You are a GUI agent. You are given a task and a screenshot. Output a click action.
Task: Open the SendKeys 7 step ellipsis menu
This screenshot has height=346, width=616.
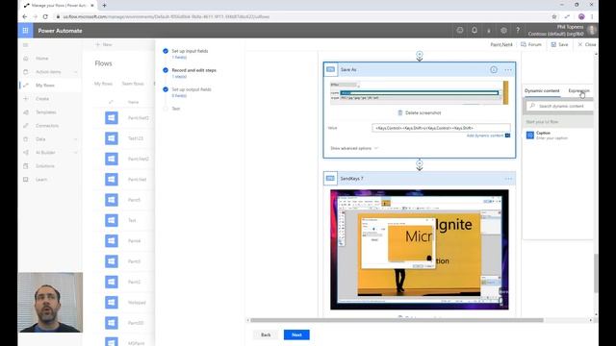point(508,179)
